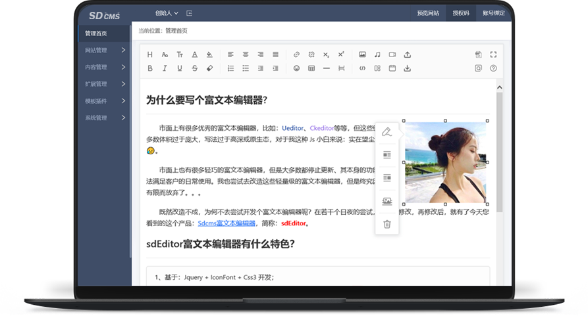The width and height of the screenshot is (588, 316).
Task: Toggle the fullscreen editor mode
Action: coord(493,55)
